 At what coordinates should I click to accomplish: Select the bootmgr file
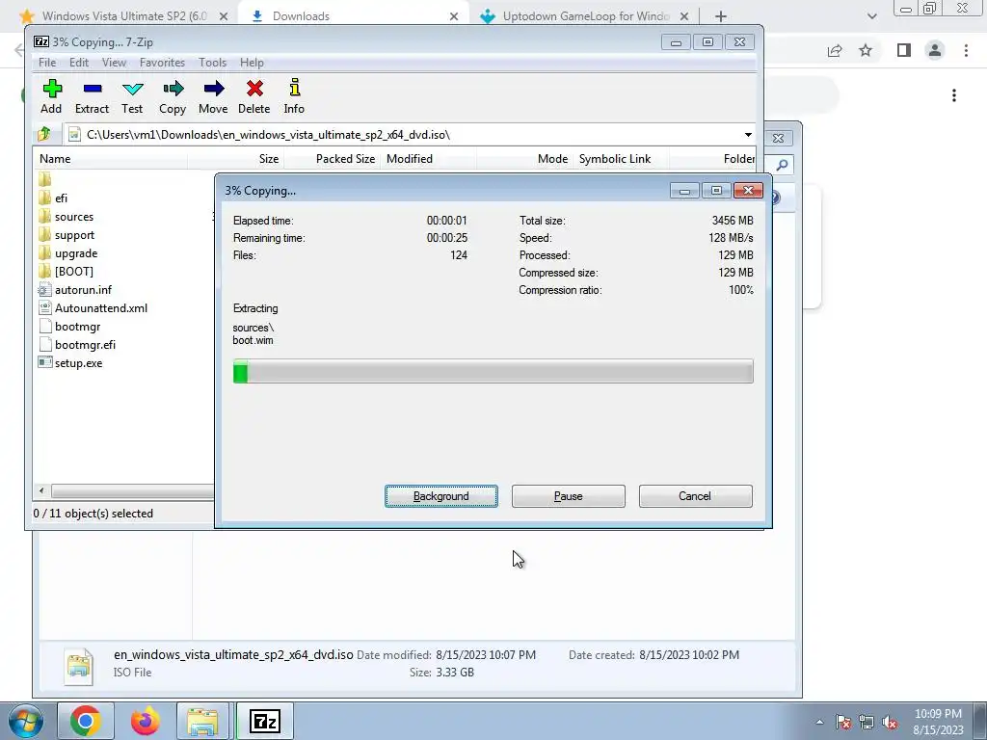[x=77, y=326]
